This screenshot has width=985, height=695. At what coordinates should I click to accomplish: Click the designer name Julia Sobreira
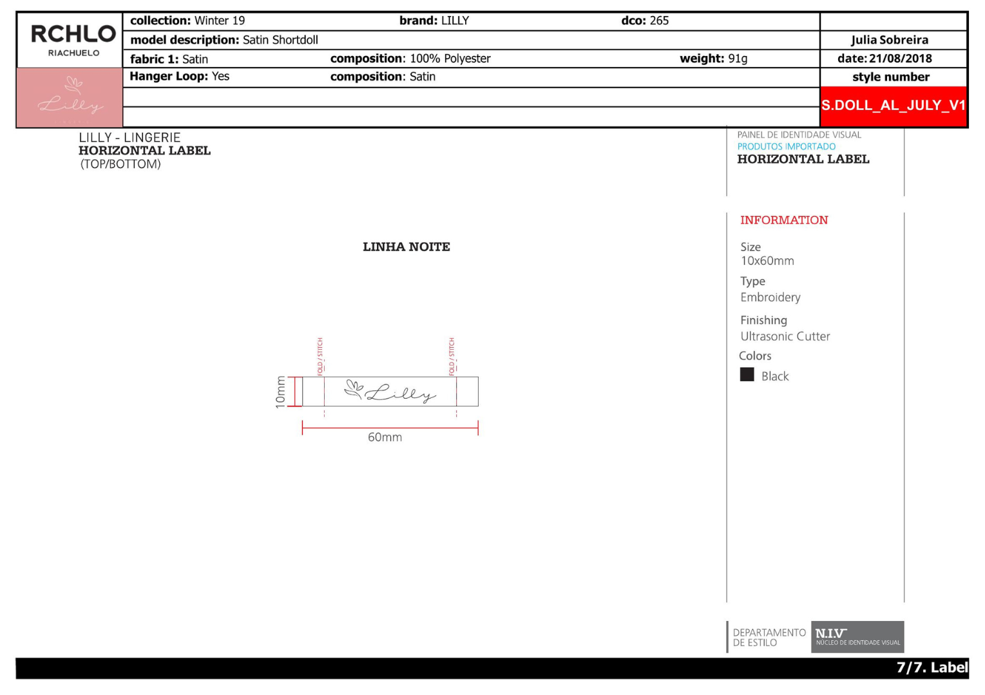coord(890,40)
